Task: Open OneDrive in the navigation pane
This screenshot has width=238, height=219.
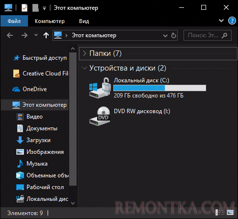Action: [x=35, y=89]
